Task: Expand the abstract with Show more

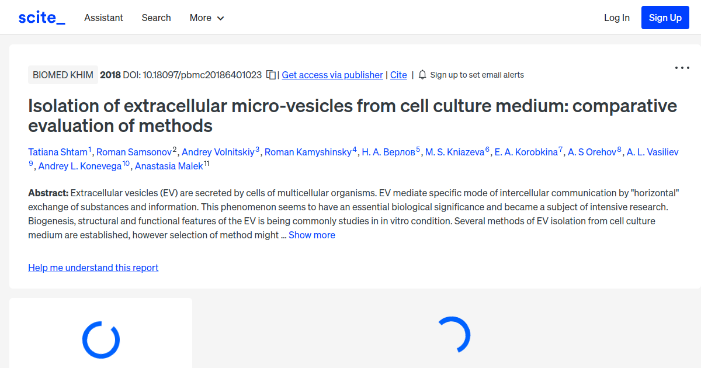Action: [311, 235]
